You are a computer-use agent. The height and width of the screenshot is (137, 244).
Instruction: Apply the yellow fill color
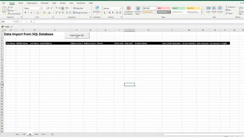coord(44,13)
